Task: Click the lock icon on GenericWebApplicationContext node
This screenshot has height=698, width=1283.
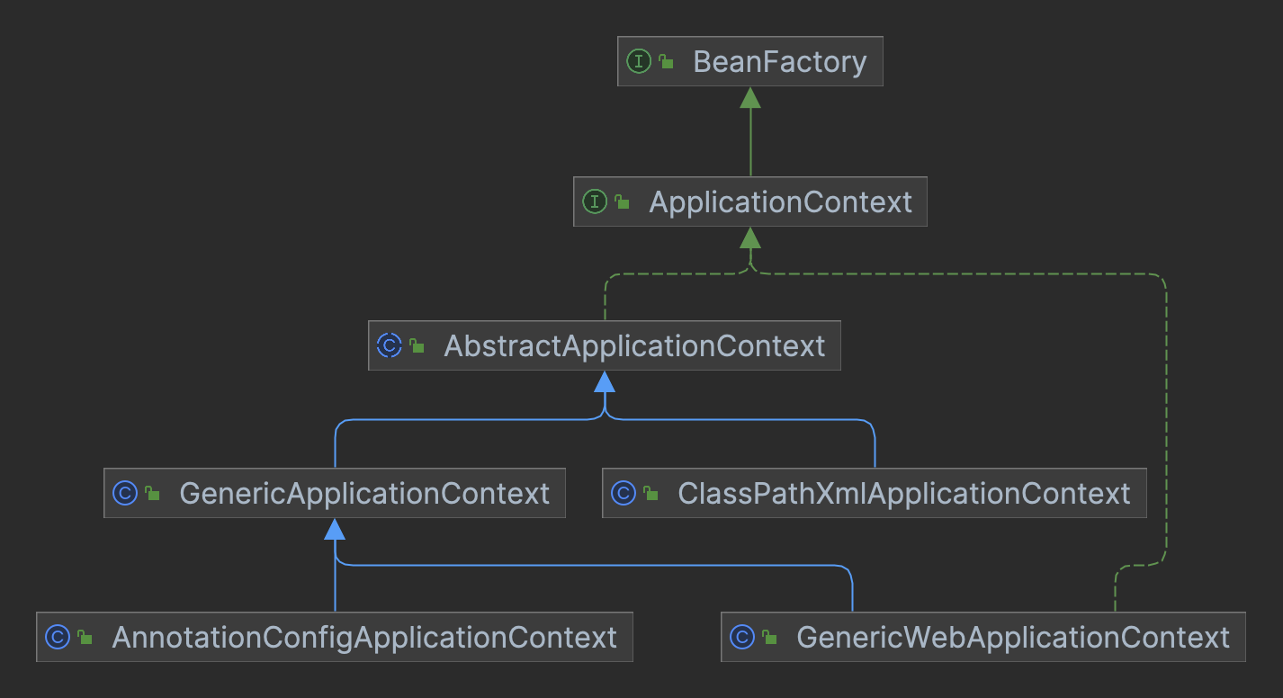Action: click(769, 637)
